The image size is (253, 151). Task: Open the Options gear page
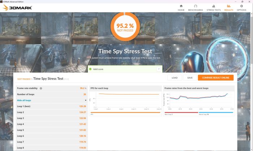click(241, 8)
